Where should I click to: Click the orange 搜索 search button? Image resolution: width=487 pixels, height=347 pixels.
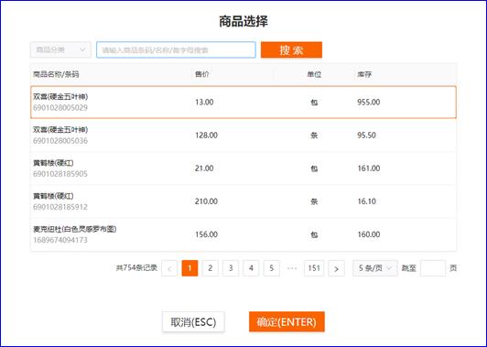pyautogui.click(x=291, y=49)
